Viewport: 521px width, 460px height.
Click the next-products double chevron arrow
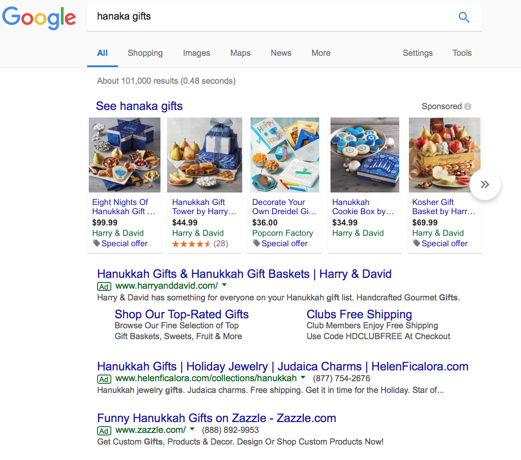tap(485, 185)
